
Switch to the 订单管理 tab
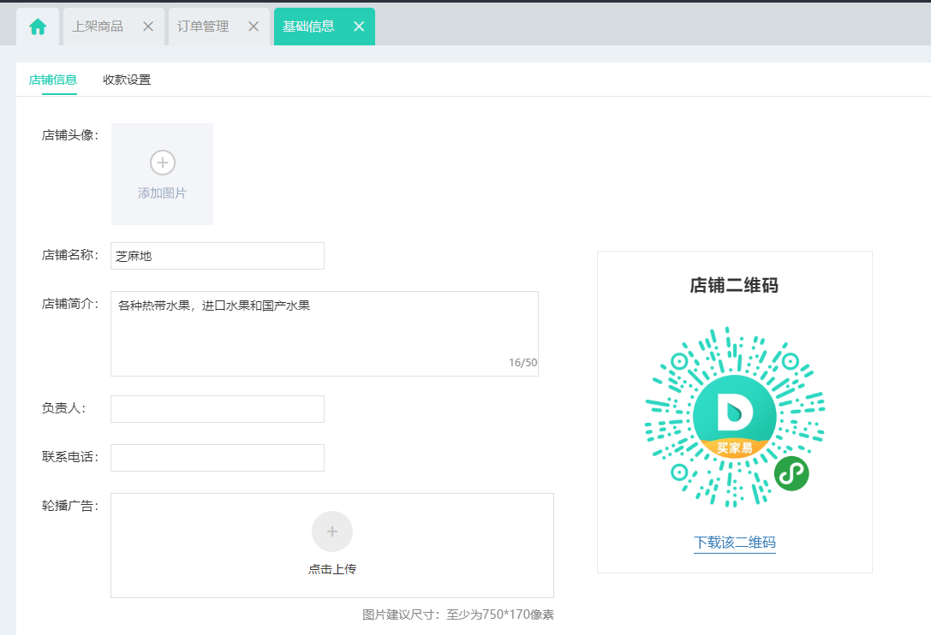[x=203, y=27]
